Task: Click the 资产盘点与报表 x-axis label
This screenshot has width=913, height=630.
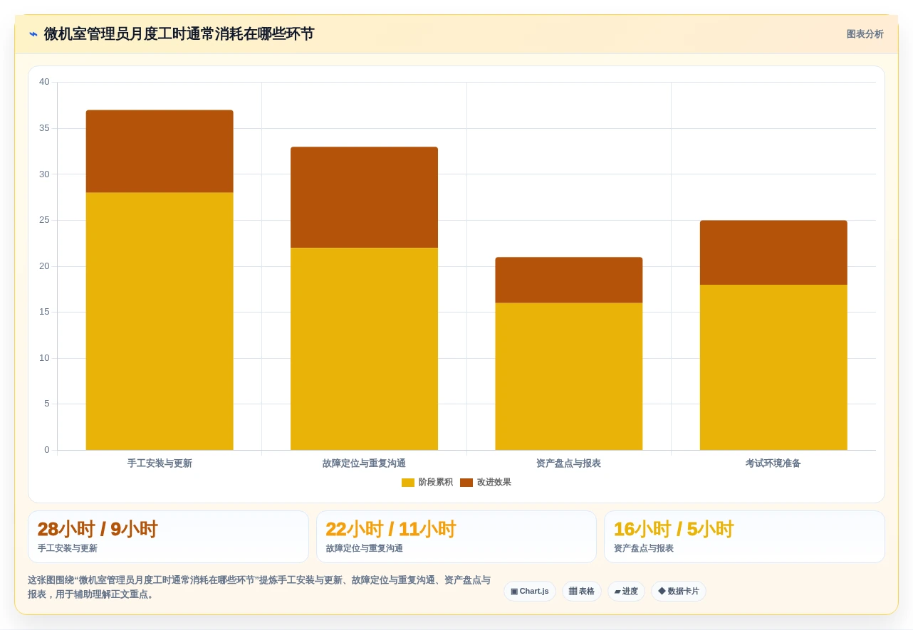Action: (568, 463)
